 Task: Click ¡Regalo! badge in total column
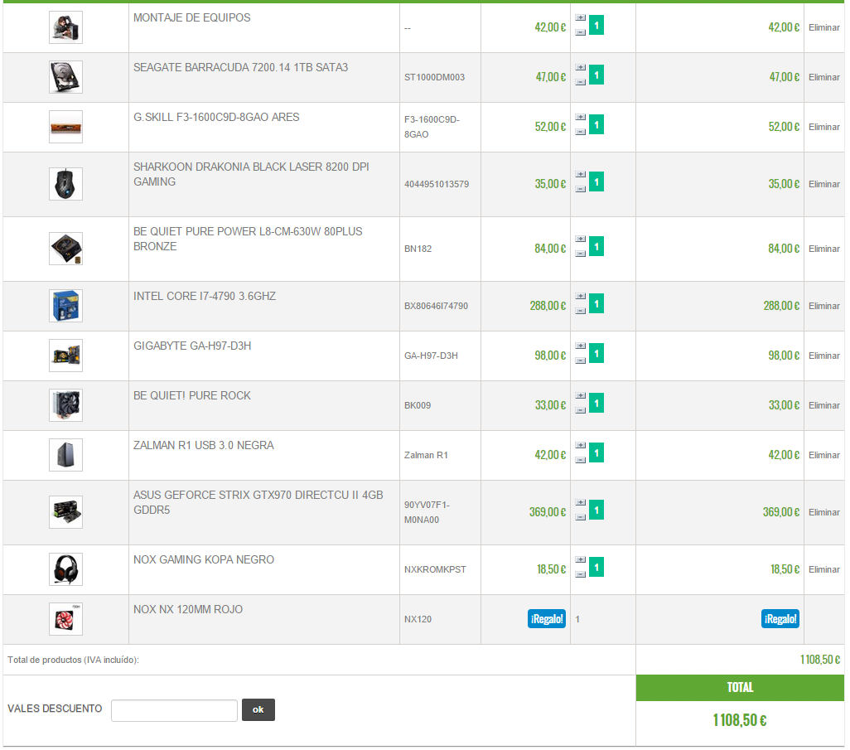click(x=780, y=619)
